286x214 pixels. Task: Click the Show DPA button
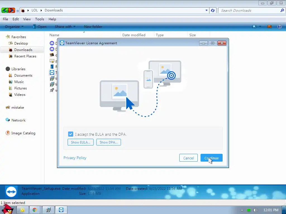[109, 142]
